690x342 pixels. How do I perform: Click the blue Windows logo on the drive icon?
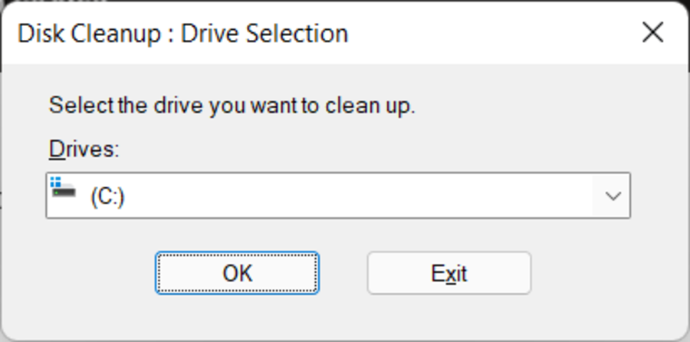pyautogui.click(x=55, y=182)
